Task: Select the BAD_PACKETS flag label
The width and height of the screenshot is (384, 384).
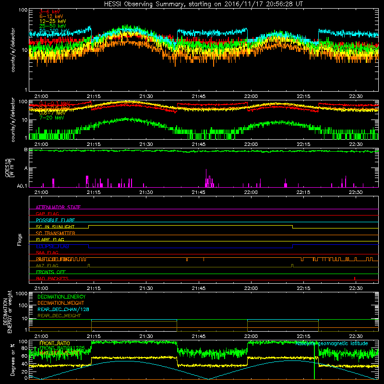Action: pyautogui.click(x=52, y=279)
